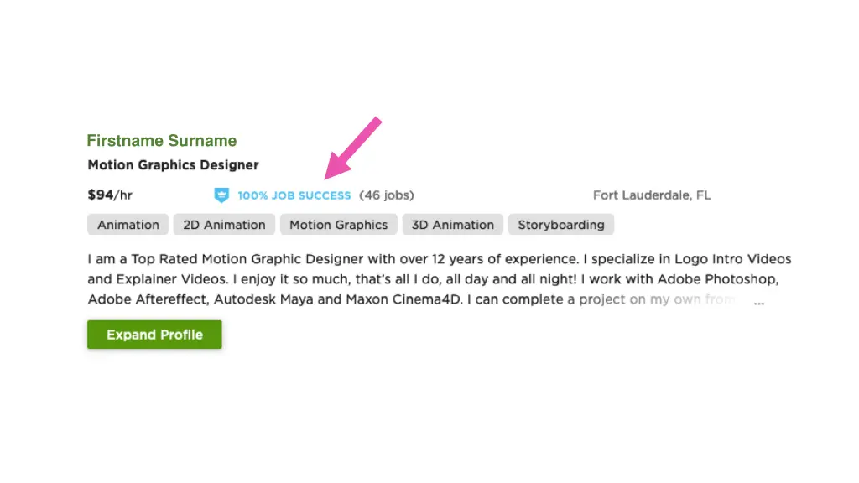The image size is (859, 483).
Task: Select the Storyboarding skill tag
Action: pyautogui.click(x=561, y=225)
